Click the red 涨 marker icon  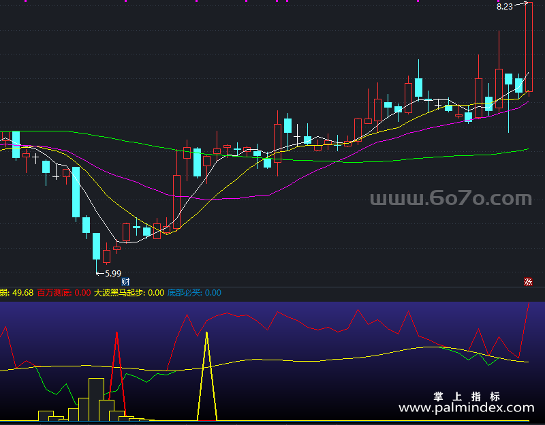point(528,281)
